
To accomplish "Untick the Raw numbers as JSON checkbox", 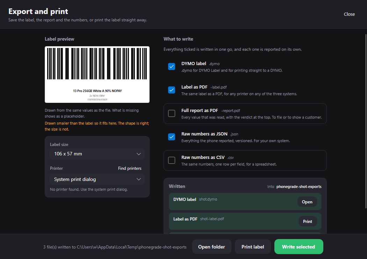I will point(172,137).
